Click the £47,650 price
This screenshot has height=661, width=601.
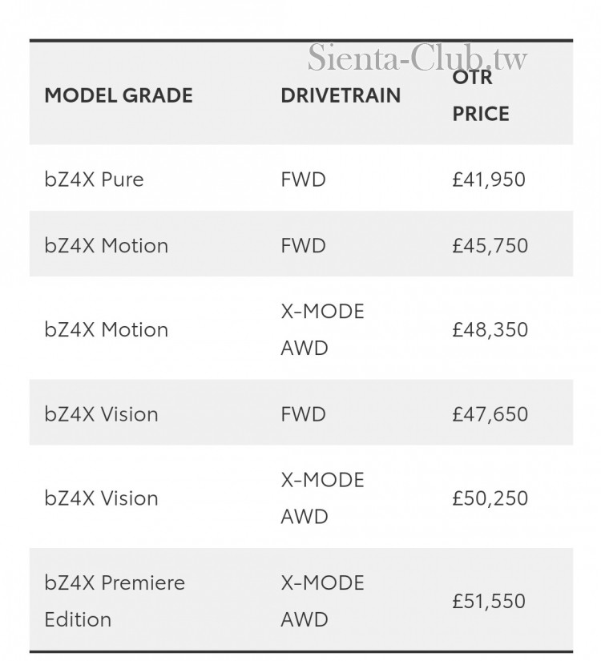tap(490, 414)
